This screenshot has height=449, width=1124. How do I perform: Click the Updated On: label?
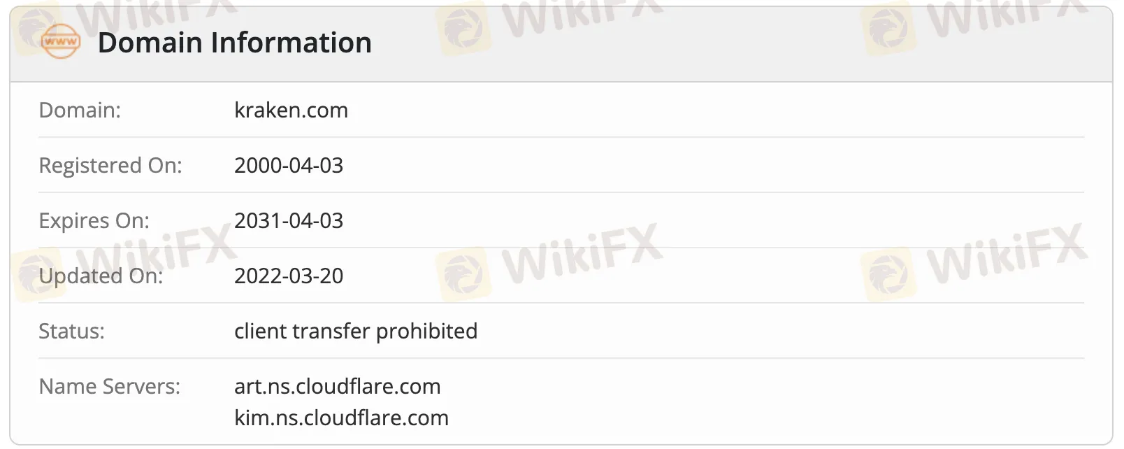pos(101,276)
